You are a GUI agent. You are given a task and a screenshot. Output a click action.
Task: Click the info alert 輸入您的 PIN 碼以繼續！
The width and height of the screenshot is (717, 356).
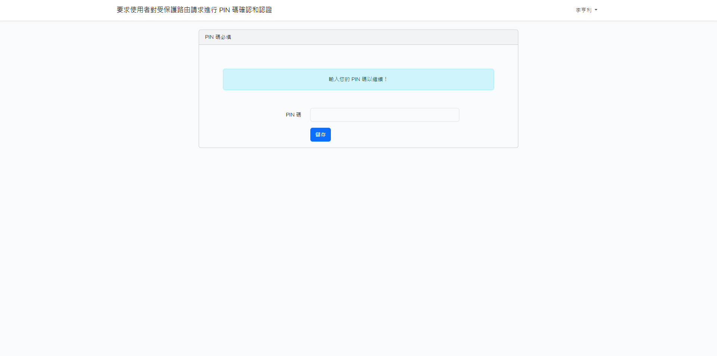click(358, 79)
